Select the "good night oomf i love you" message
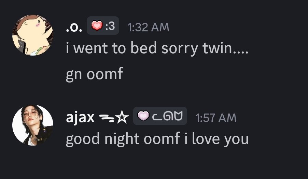Screen dimensions: 308x179 (157, 139)
